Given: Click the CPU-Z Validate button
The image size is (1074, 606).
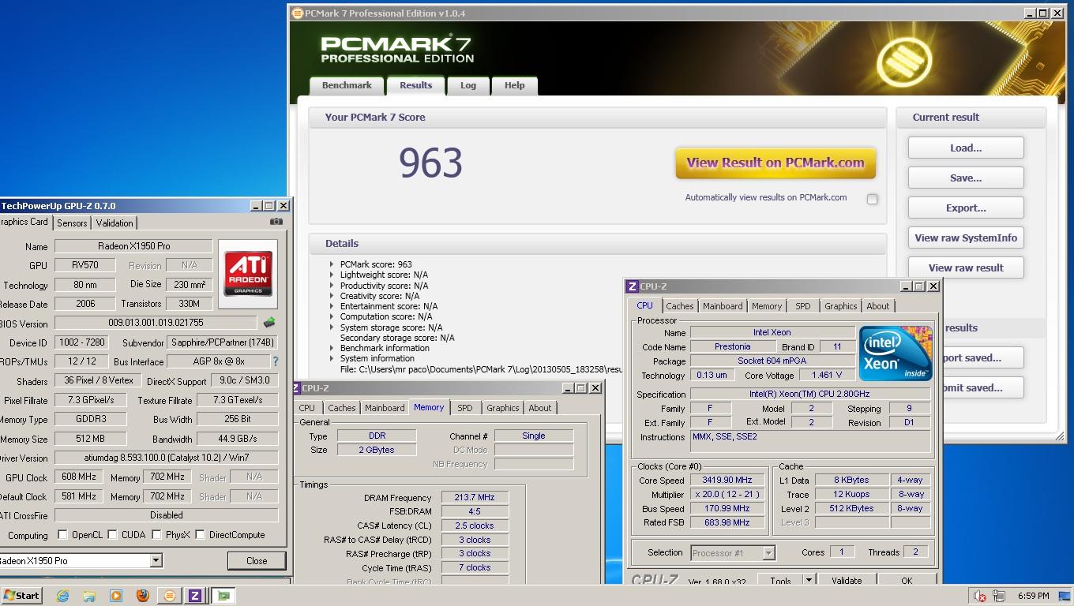Looking at the screenshot, I should tap(847, 580).
